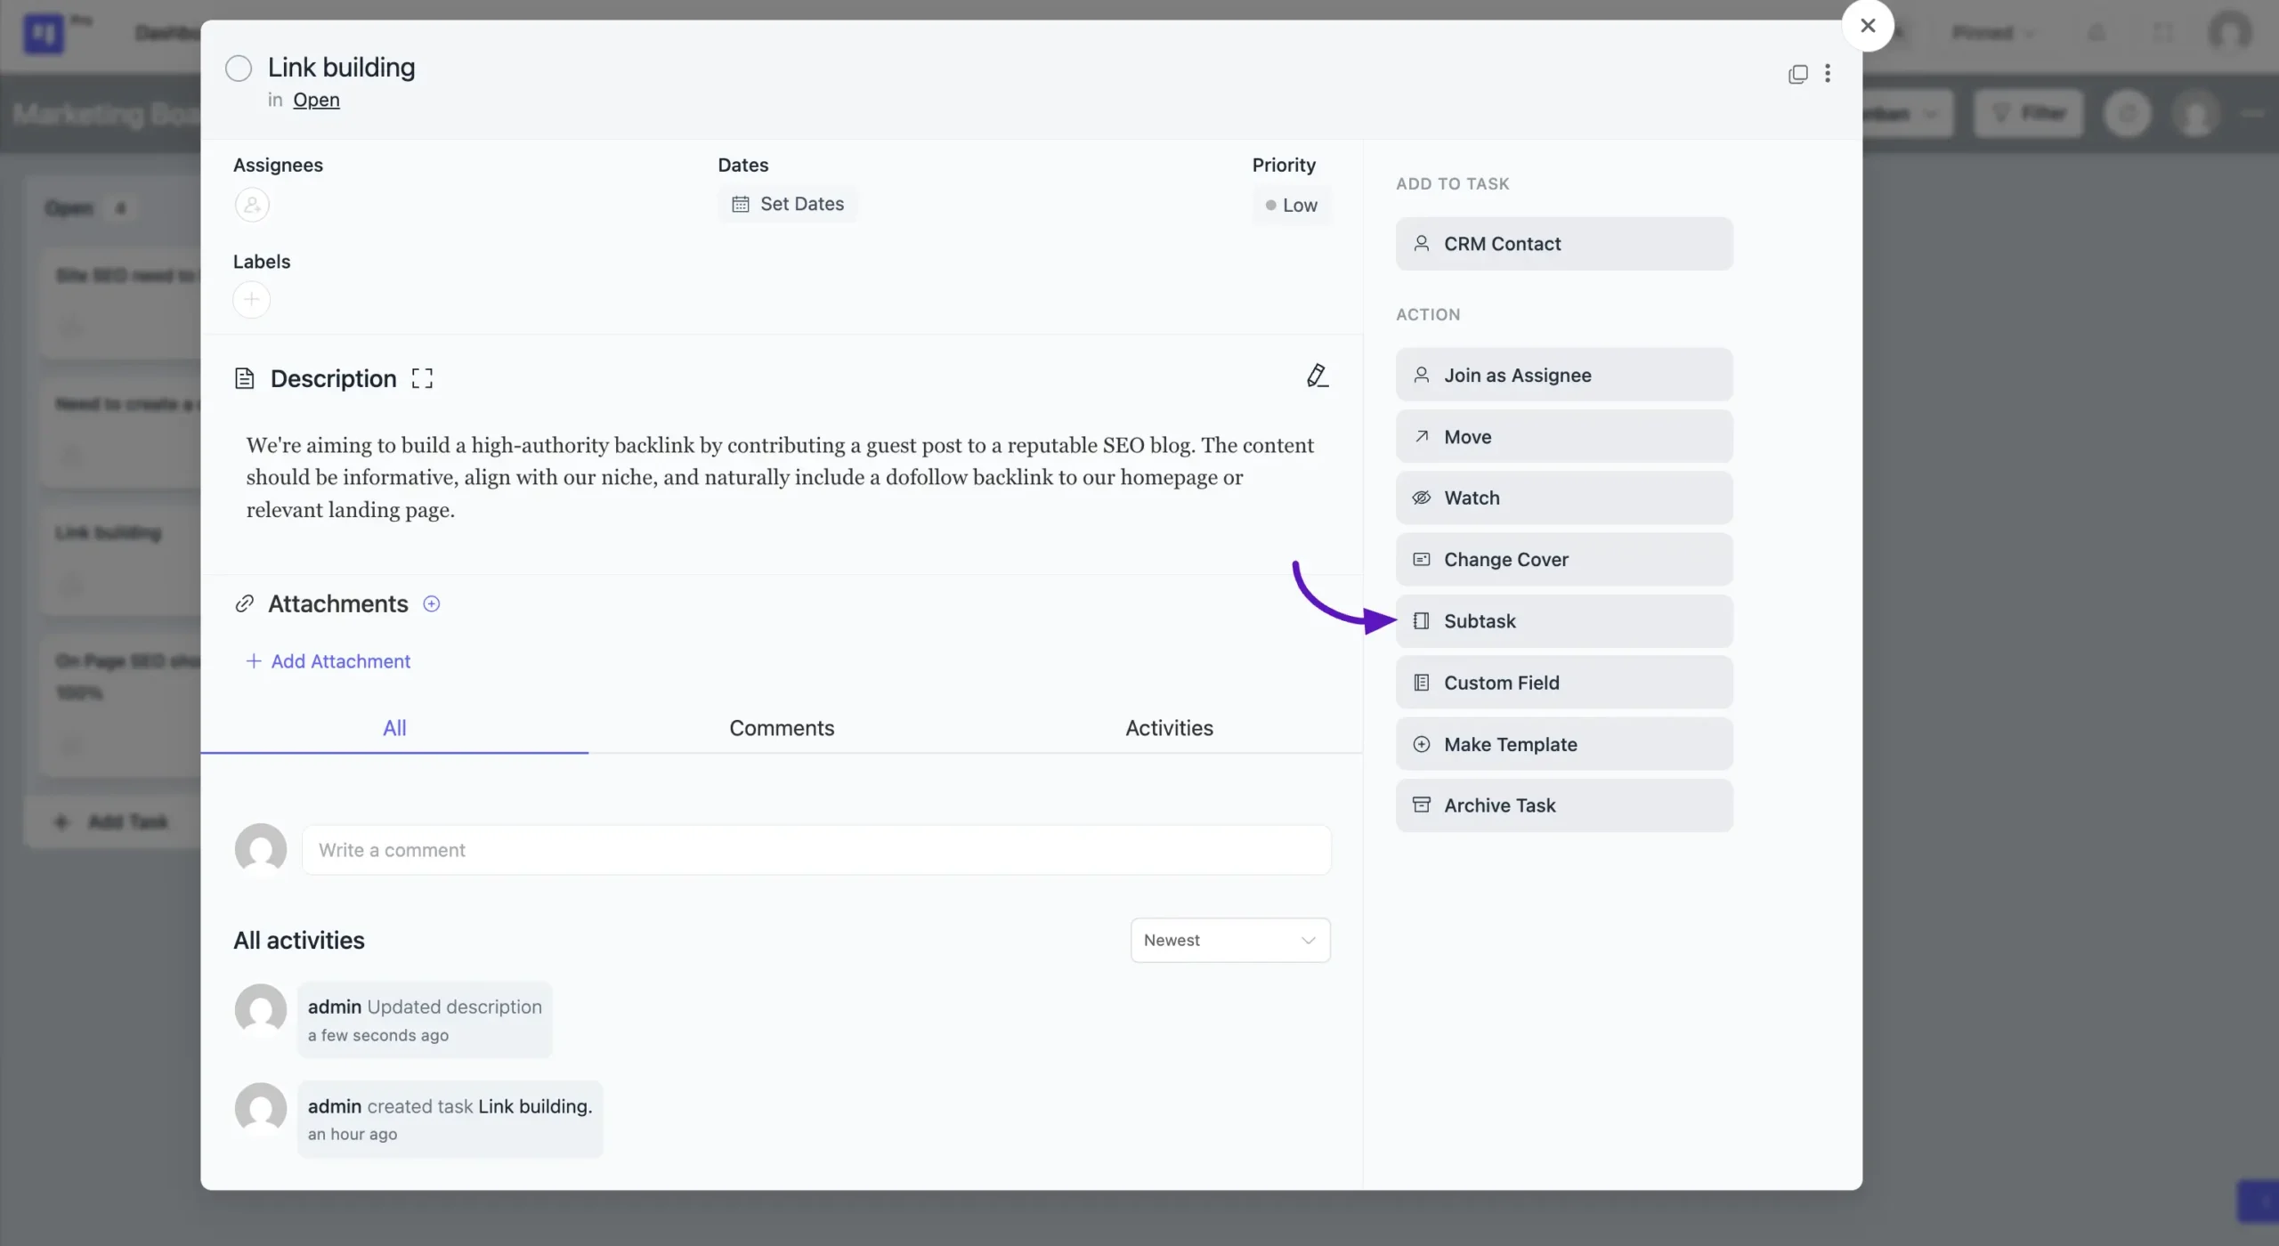Click the Move action
2279x1246 pixels.
point(1564,437)
